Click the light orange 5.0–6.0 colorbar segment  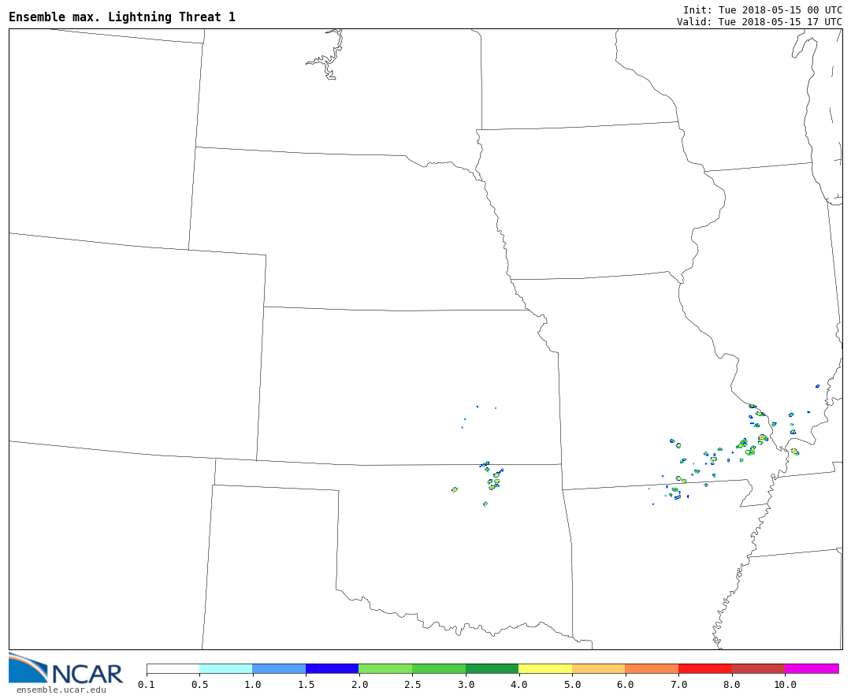pyautogui.click(x=599, y=668)
